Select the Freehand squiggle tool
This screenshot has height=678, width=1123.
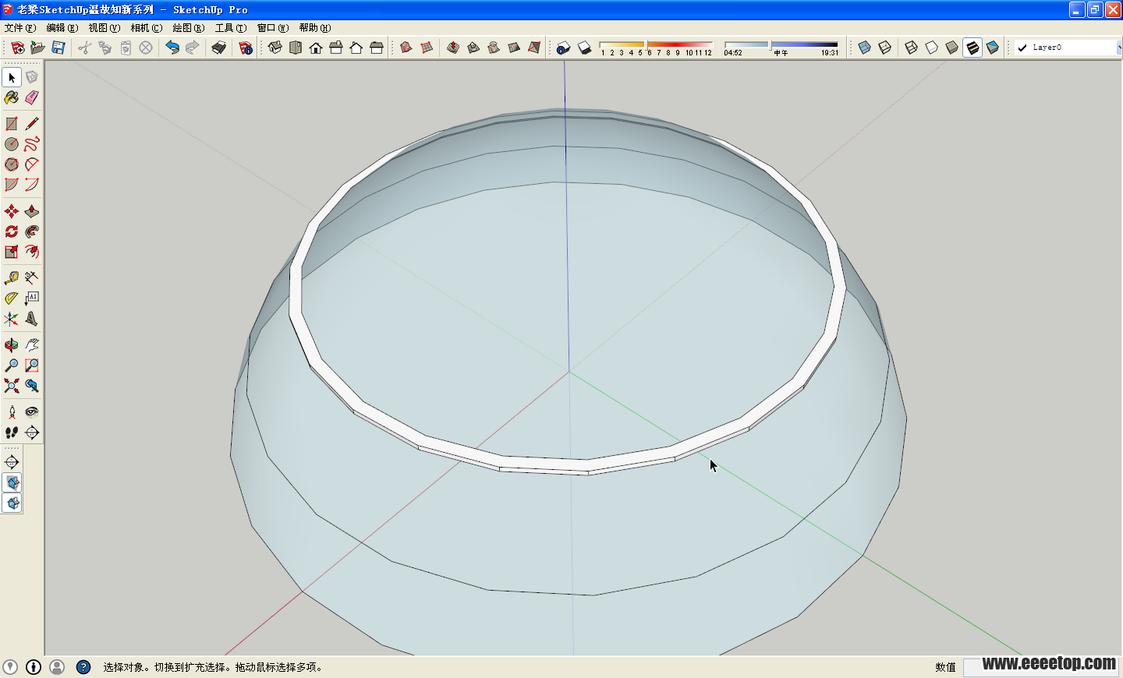(x=32, y=144)
